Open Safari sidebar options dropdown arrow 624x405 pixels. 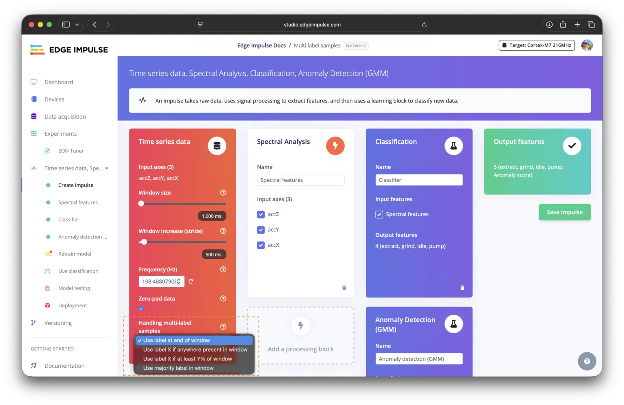[x=77, y=25]
